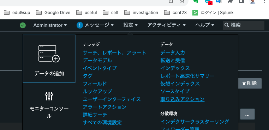Click the データの追加 label text
The height and width of the screenshot is (130, 269).
49,74
